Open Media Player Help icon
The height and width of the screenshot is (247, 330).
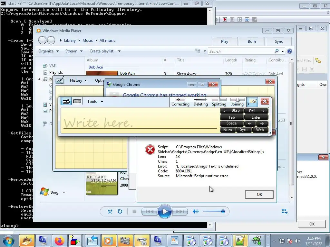point(290,51)
